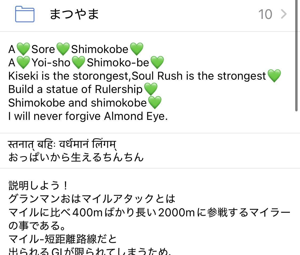This screenshot has height=255, width=300.
Task: Click the green heart ending the first line
Action: tap(136, 49)
